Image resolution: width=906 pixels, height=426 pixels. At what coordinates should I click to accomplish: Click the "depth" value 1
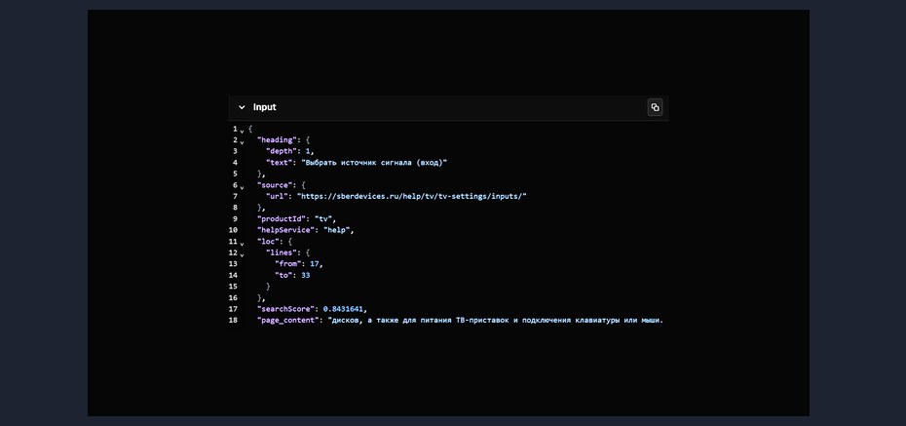(308, 151)
